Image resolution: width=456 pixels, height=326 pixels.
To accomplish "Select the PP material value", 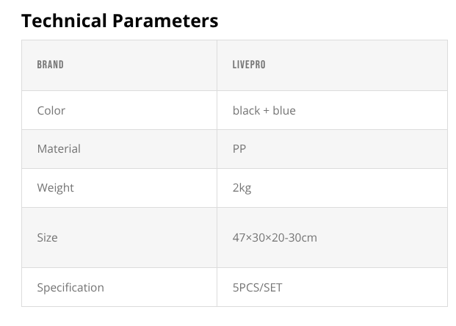I will click(x=239, y=148).
